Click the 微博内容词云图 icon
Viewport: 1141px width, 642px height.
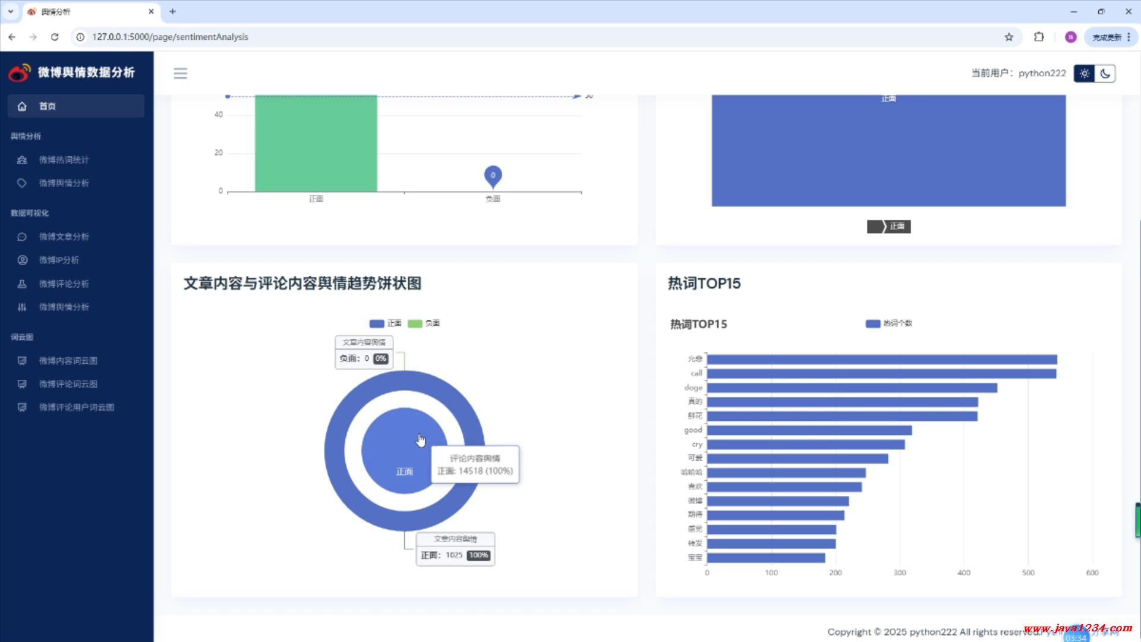(22, 360)
